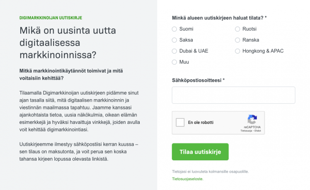
Task: Pick the Ranska radio option
Action: [x=237, y=40]
